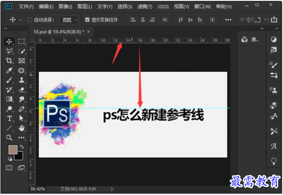The width and height of the screenshot is (283, 195).
Task: Select the Hand tool
Action: [21, 128]
